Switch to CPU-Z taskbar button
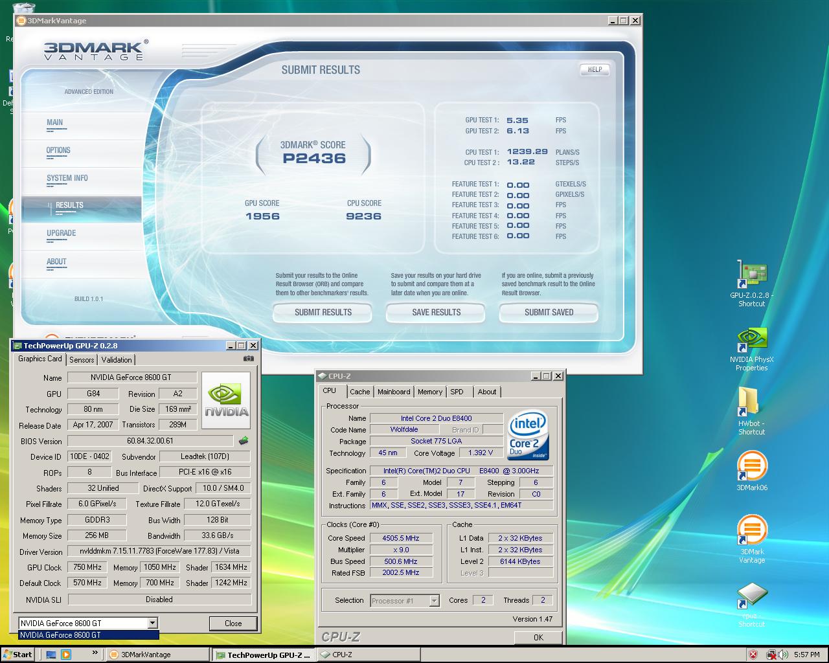Image resolution: width=829 pixels, height=663 pixels. [x=369, y=655]
